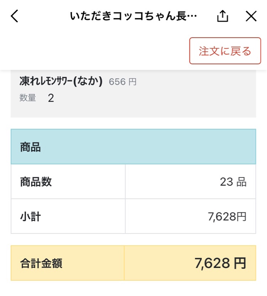Viewport: 267px width, 296px height.
Task: Select the subtotal 7,628円 value
Action: pyautogui.click(x=227, y=216)
